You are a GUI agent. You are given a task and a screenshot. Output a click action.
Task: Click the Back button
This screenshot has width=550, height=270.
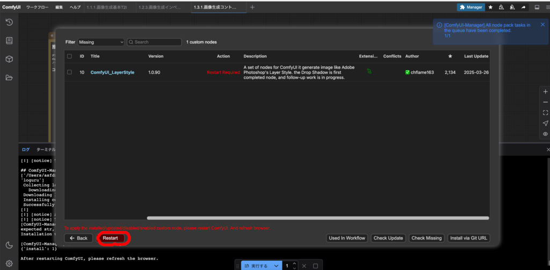[78, 238]
